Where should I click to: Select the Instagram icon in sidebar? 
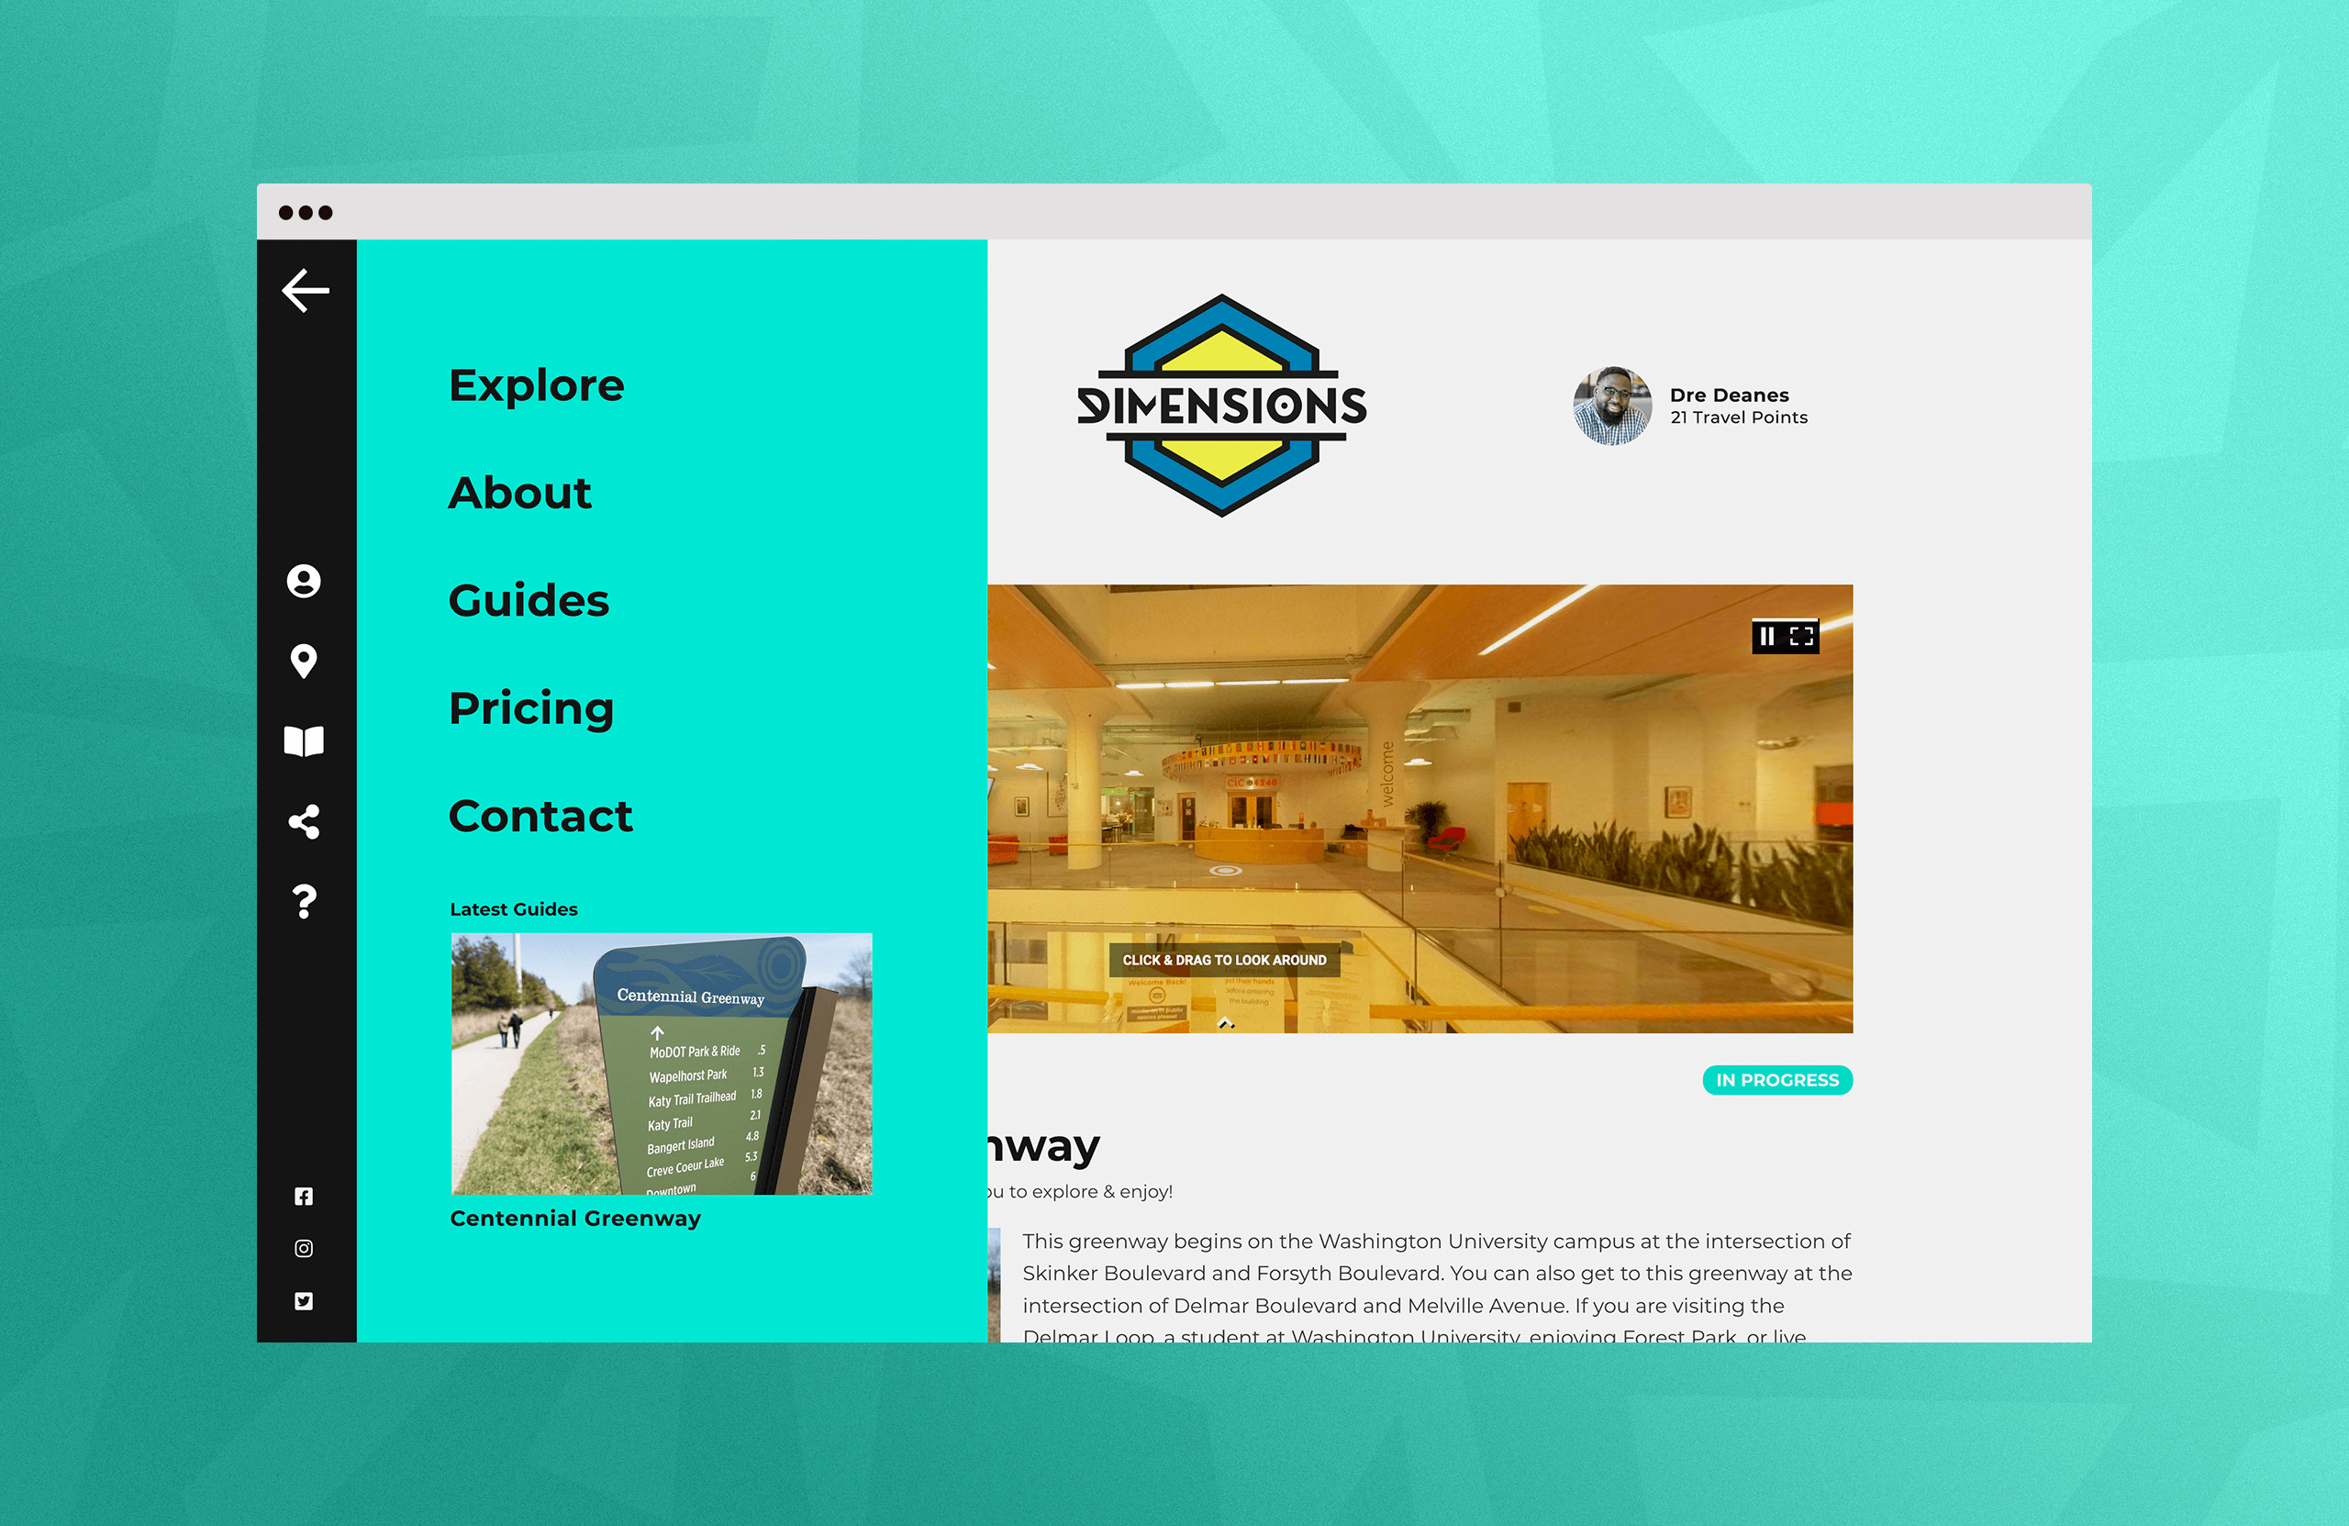(305, 1247)
